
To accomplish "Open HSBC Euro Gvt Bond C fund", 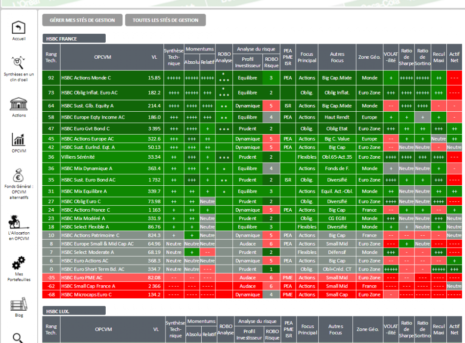I will click(85, 128).
